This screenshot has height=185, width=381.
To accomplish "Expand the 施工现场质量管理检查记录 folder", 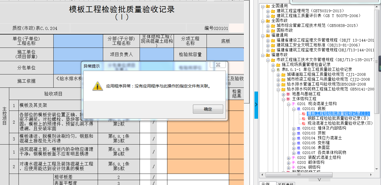I will coord(273,65).
